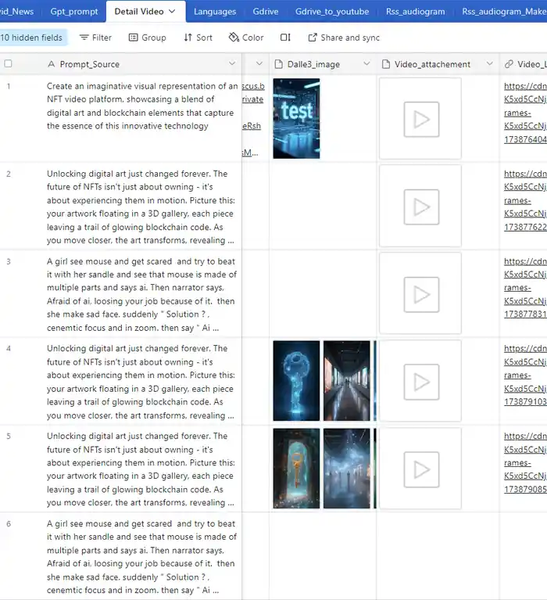Play the video attachment in row 3
The height and width of the screenshot is (600, 547).
pyautogui.click(x=421, y=294)
